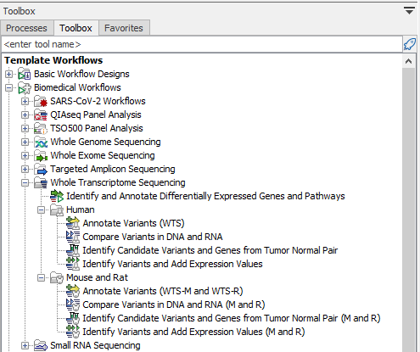The image size is (420, 352).
Task: Select Compare Variants in DNA and RNA workflow
Action: tap(153, 237)
